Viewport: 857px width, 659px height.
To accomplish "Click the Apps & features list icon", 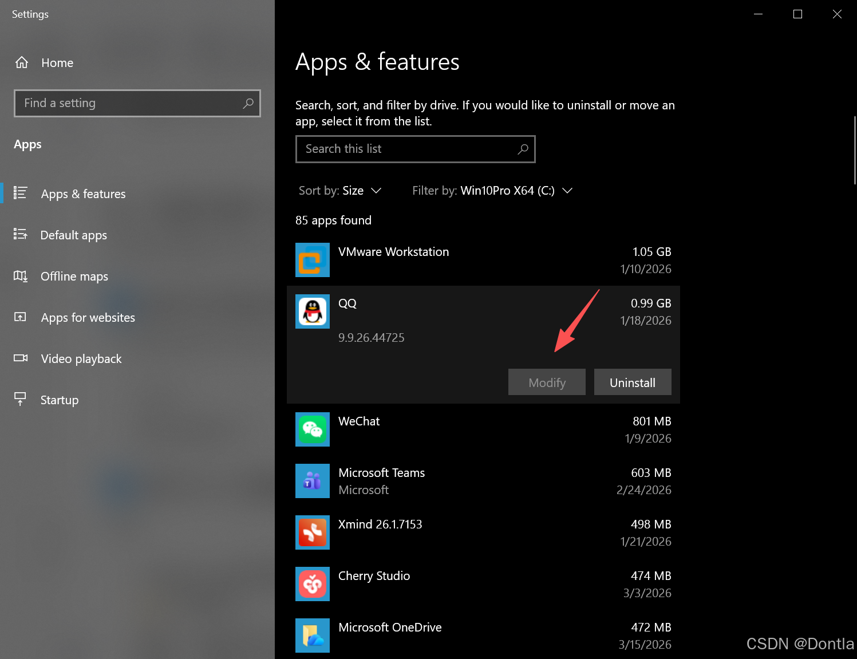I will 21,193.
